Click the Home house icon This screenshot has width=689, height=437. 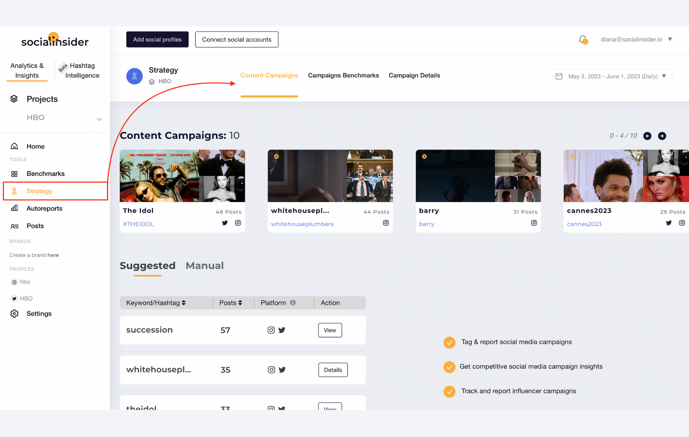click(x=15, y=146)
